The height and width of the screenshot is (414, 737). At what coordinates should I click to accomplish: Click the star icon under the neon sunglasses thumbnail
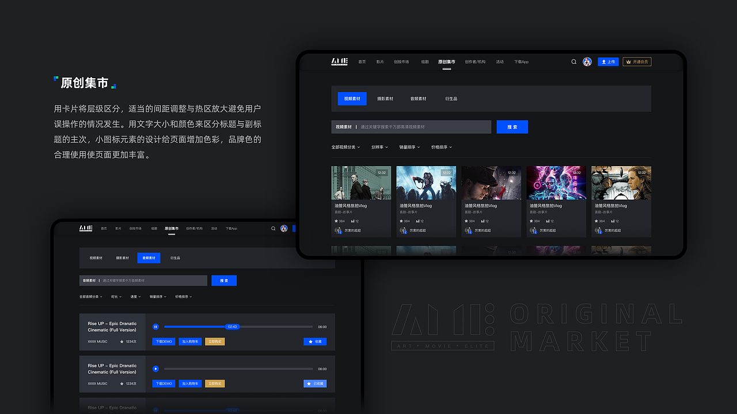(531, 221)
